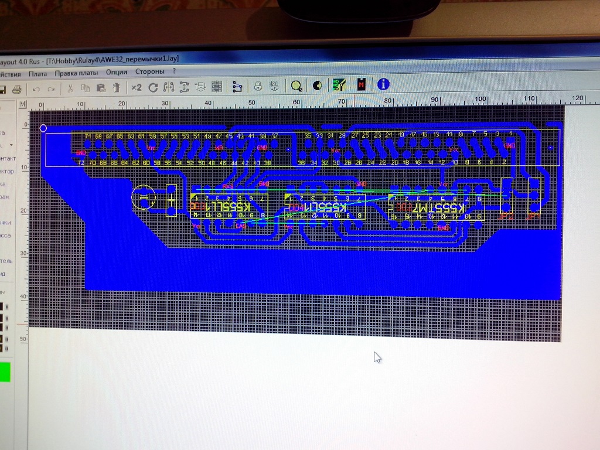
Task: Select connector pin label 37
Action: 275,136
